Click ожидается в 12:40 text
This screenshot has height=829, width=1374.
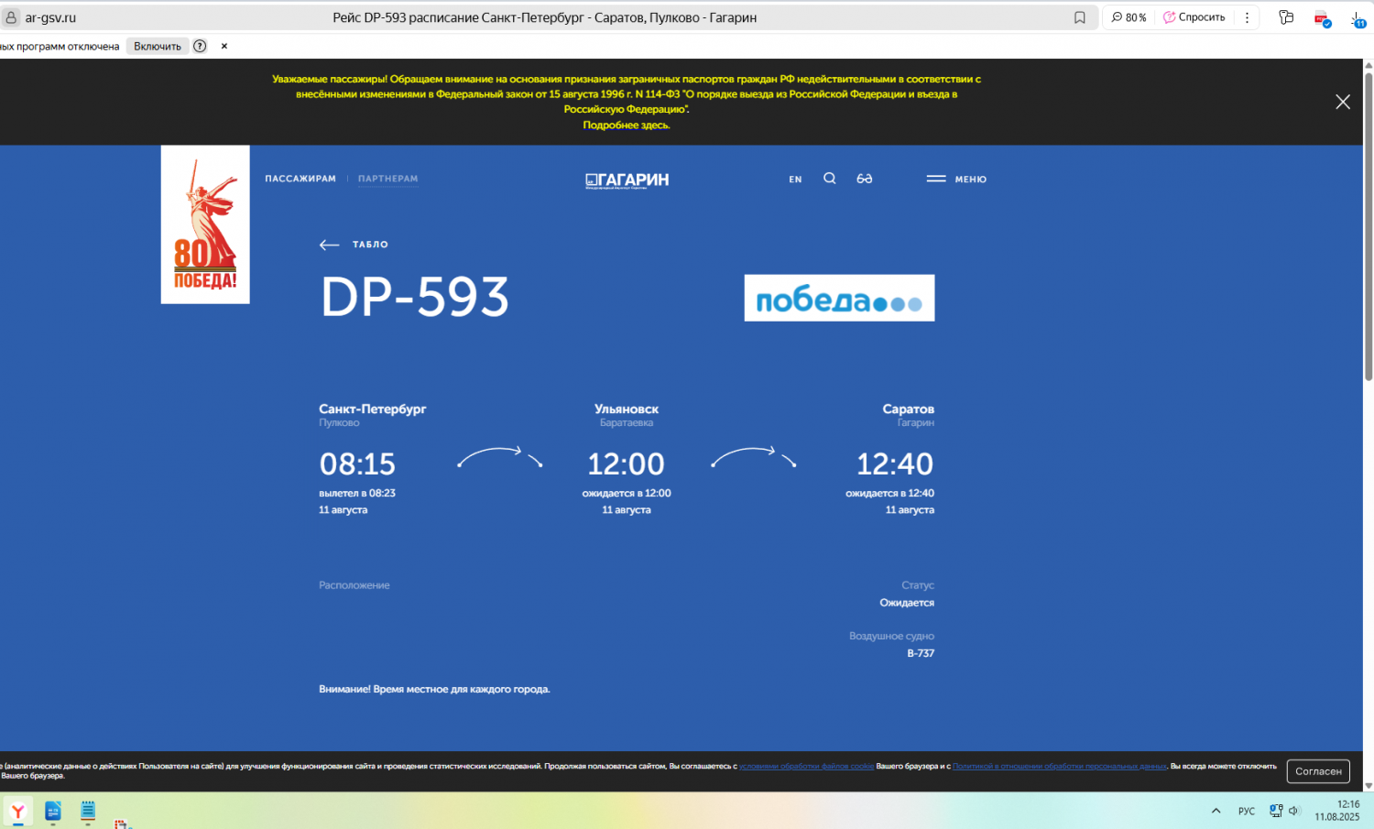890,493
